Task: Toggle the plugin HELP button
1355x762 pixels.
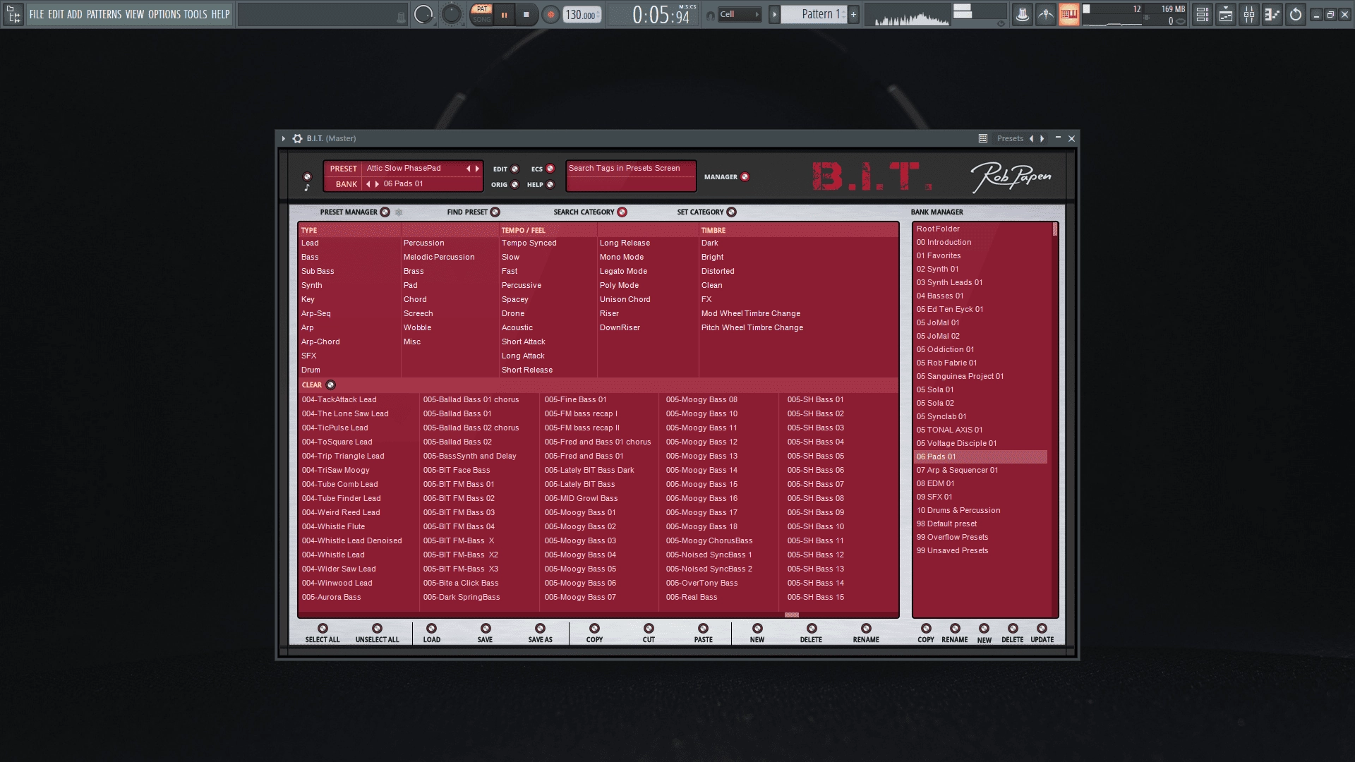Action: point(550,184)
